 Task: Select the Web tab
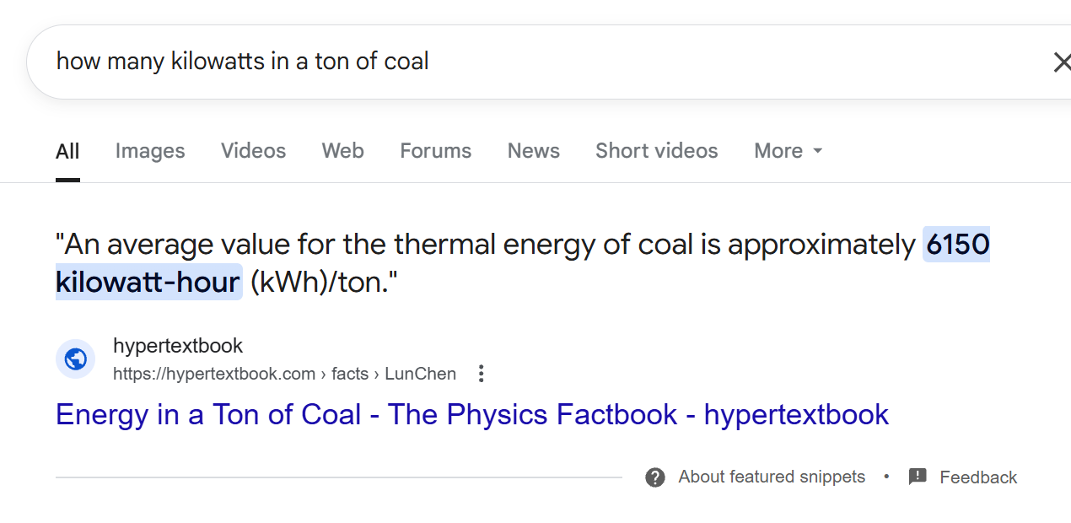pos(342,151)
